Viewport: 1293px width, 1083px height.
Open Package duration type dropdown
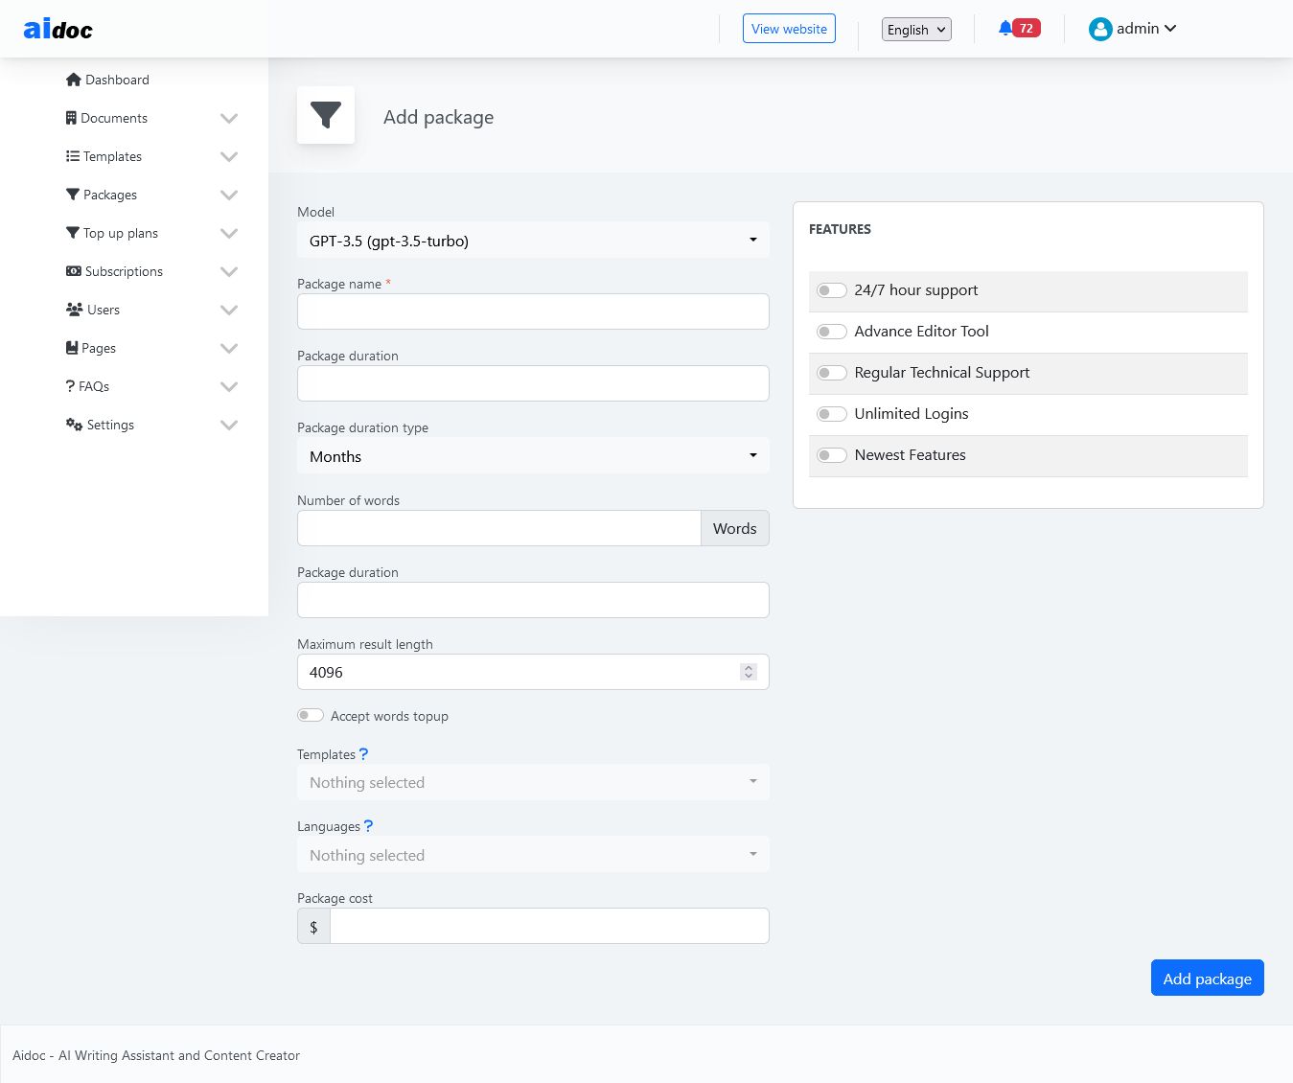pyautogui.click(x=533, y=456)
